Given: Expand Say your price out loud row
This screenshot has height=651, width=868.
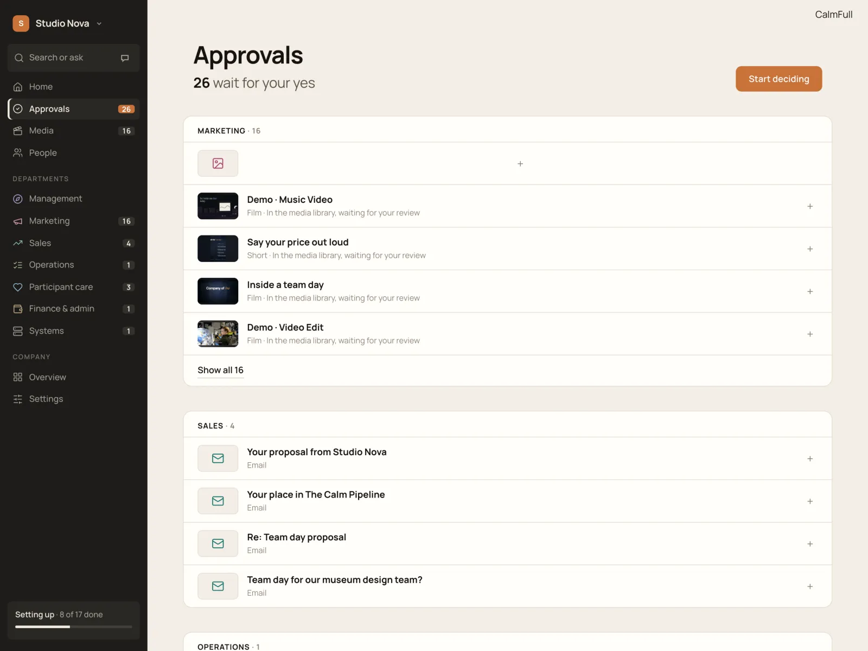Looking at the screenshot, I should (810, 249).
